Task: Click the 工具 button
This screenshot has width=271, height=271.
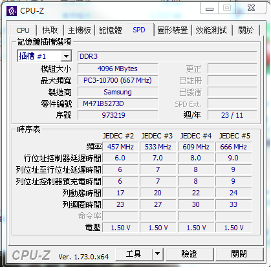Action: click(134, 254)
